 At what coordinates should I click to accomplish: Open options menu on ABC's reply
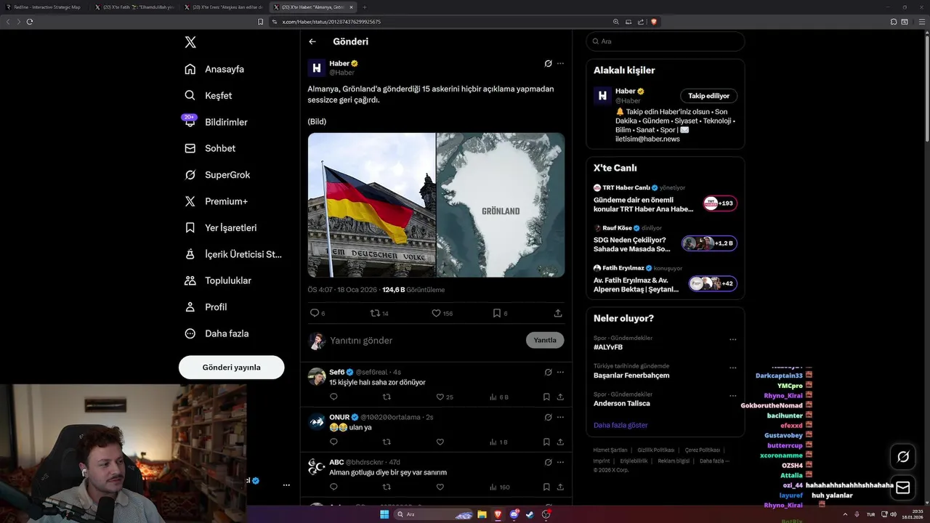coord(560,462)
